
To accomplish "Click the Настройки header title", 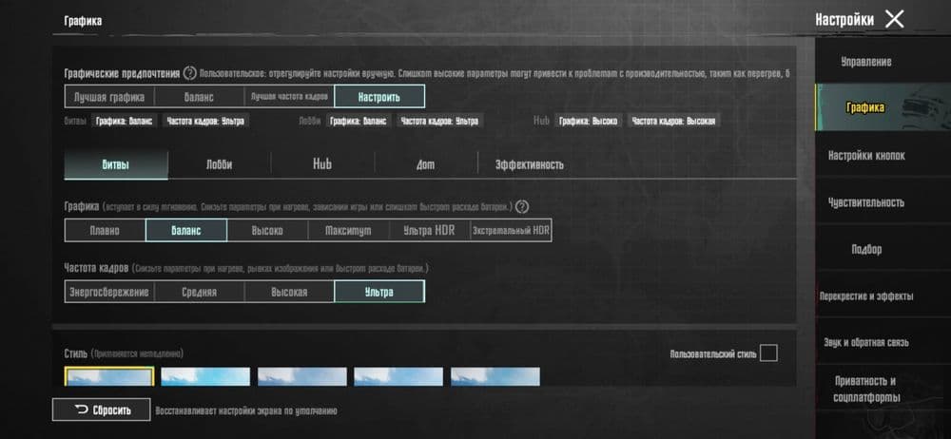I will [844, 19].
